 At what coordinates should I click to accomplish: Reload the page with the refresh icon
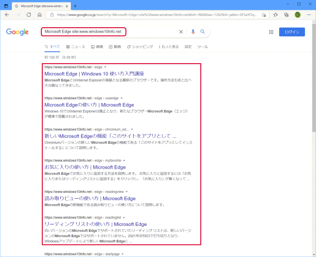(29, 15)
